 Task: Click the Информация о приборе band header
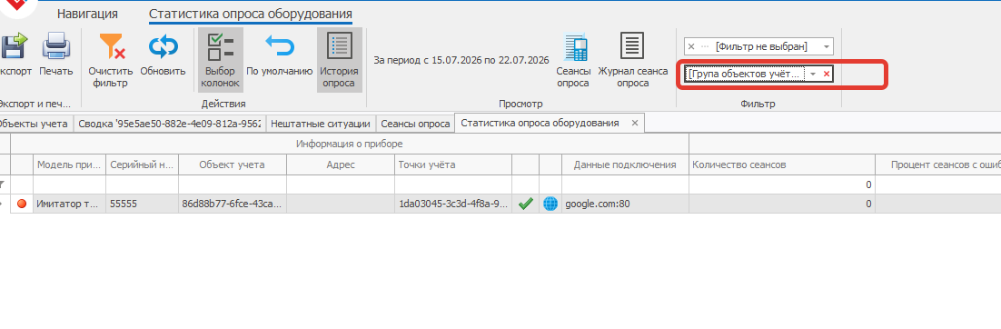(x=349, y=144)
